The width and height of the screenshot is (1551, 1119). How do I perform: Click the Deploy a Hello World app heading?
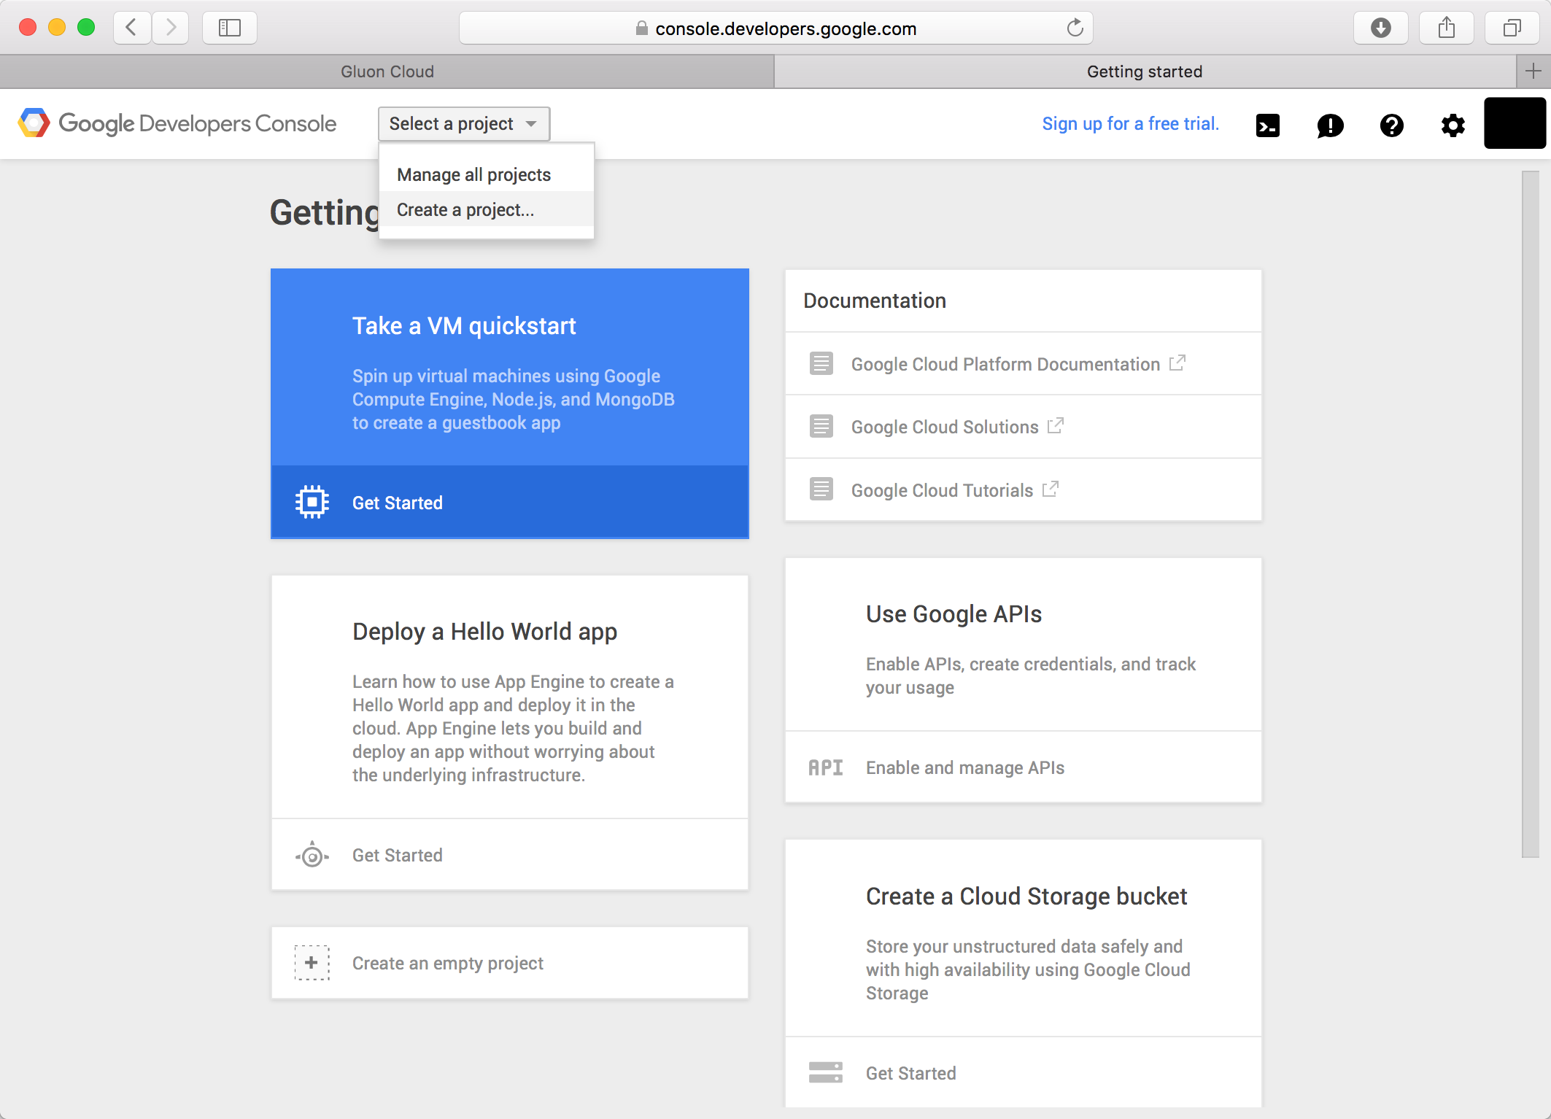(x=484, y=631)
